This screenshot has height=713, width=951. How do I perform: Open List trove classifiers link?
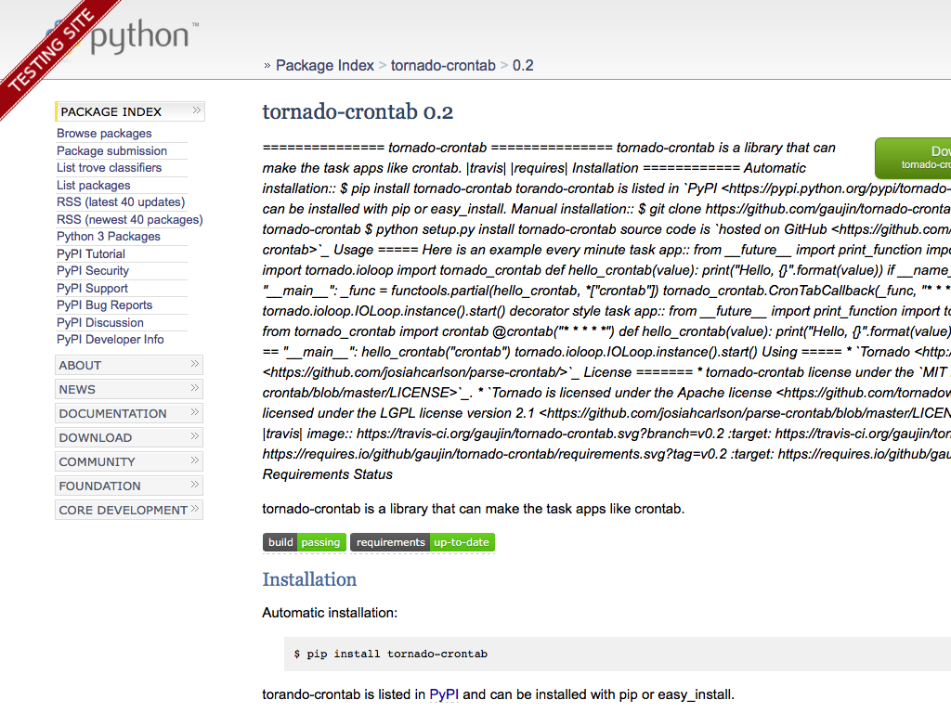coord(109,168)
